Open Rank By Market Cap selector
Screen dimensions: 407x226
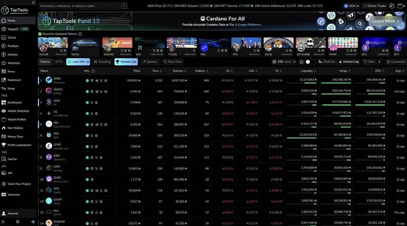(x=338, y=62)
